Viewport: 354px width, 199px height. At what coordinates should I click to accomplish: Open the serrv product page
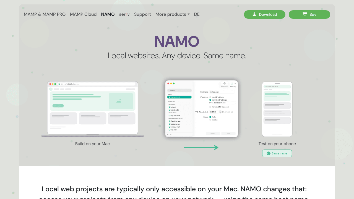click(x=124, y=14)
